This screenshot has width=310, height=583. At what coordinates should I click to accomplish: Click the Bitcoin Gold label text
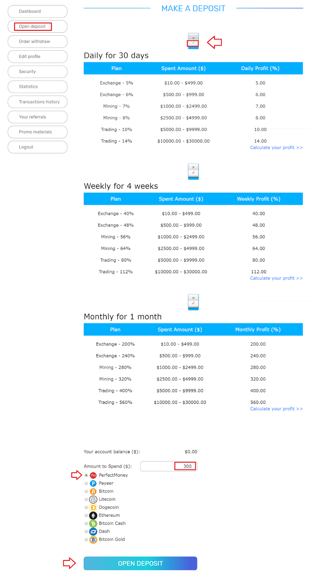[112, 539]
